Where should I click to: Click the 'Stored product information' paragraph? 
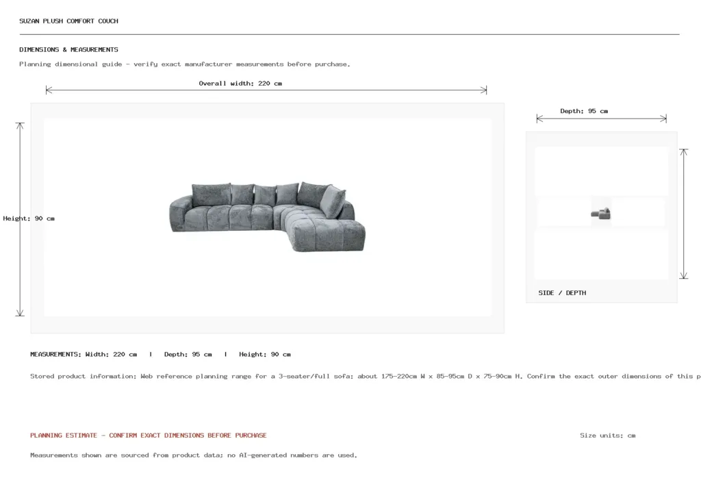366,376
